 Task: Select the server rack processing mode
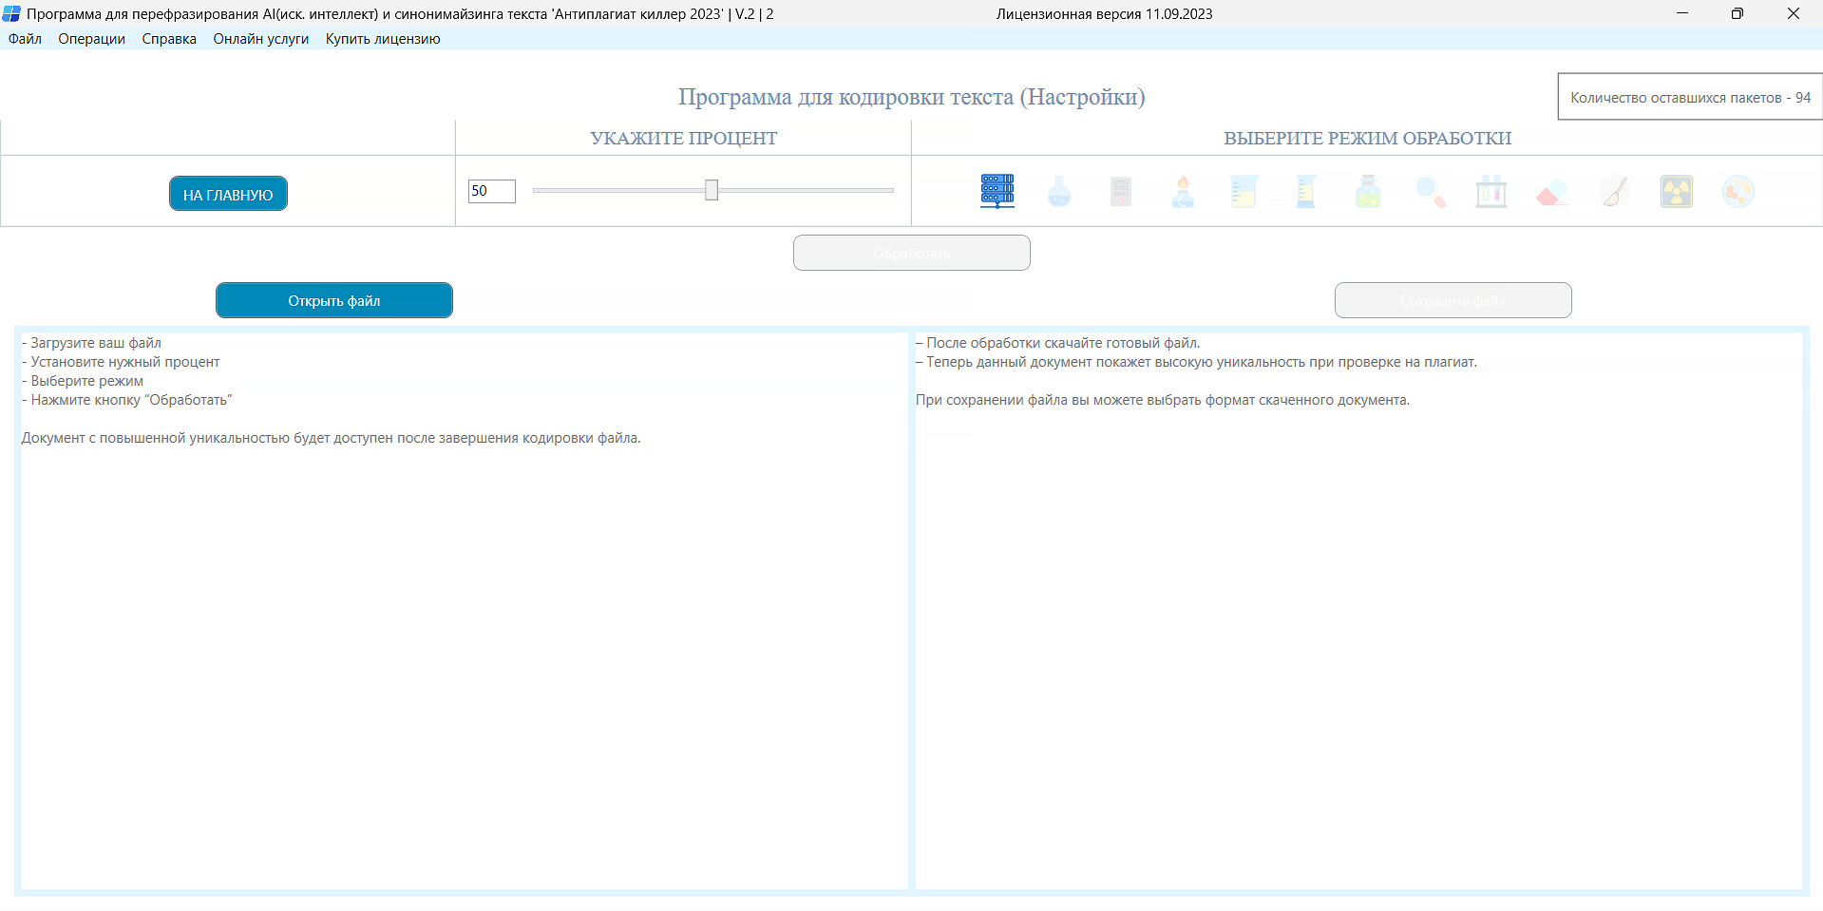[x=997, y=191]
